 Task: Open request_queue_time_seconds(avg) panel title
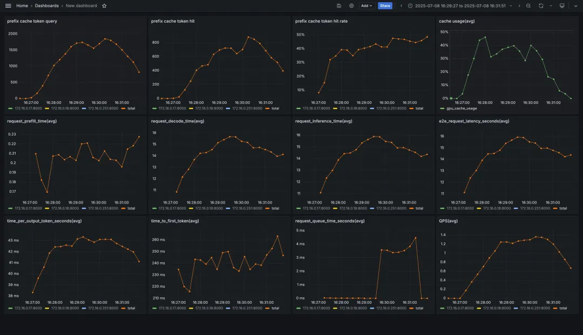(x=330, y=221)
